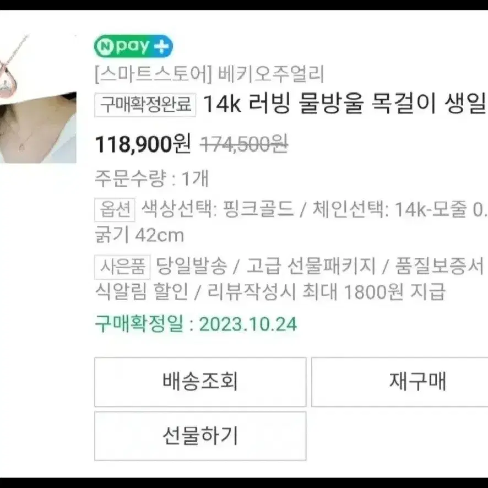Click the 주문수량 1개 line

click(151, 178)
